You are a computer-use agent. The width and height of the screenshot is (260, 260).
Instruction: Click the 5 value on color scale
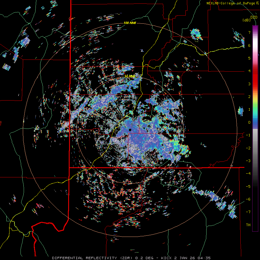point(249,58)
